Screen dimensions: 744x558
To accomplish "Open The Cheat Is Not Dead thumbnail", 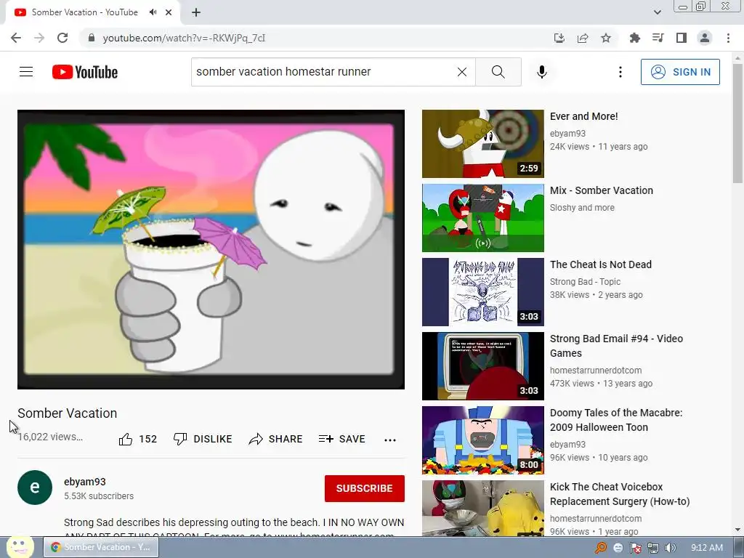I will click(x=483, y=292).
